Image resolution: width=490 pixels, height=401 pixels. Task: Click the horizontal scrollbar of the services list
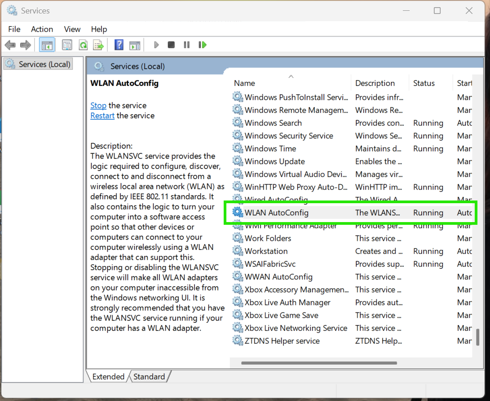pyautogui.click(x=319, y=363)
